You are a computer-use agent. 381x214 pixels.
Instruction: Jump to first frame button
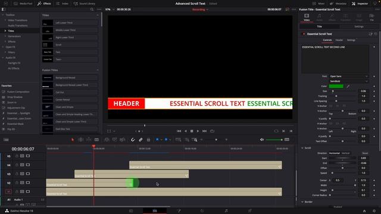point(179,131)
